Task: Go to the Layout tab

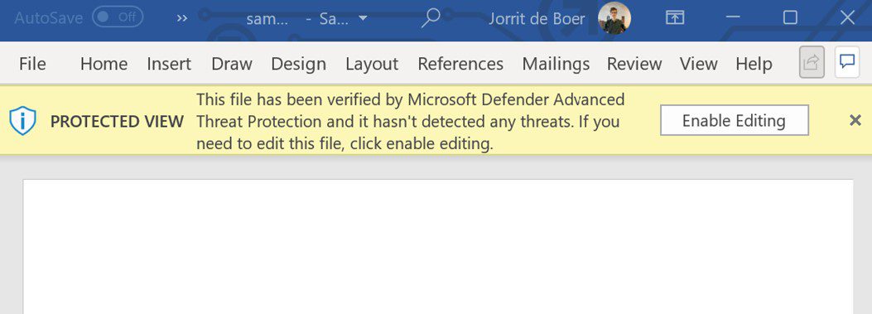Action: point(372,64)
